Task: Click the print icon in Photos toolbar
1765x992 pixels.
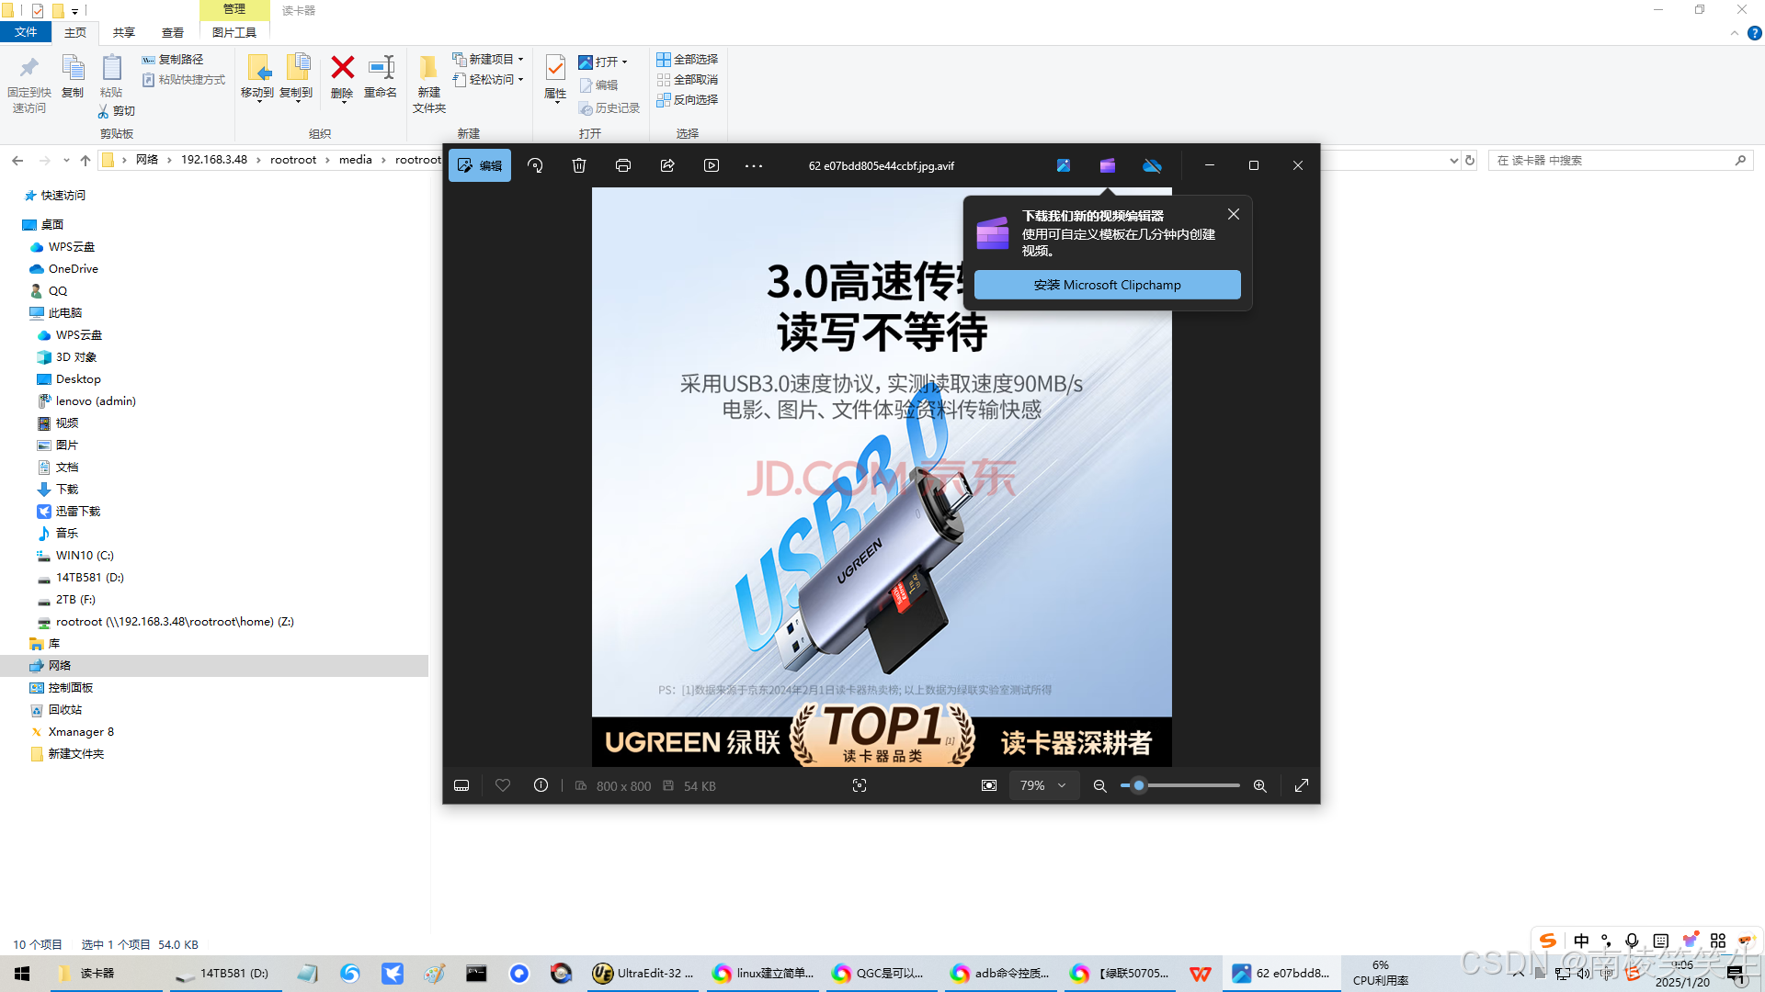Action: pos(623,165)
